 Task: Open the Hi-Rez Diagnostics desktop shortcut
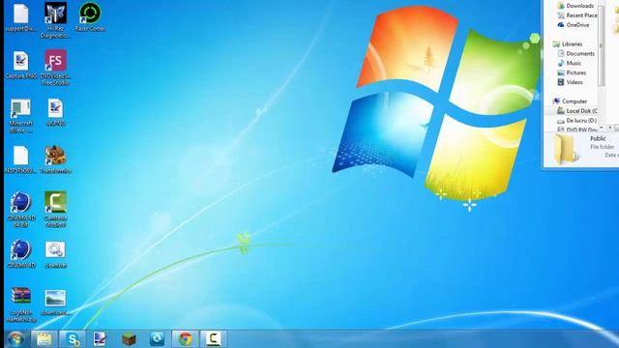[x=55, y=20]
